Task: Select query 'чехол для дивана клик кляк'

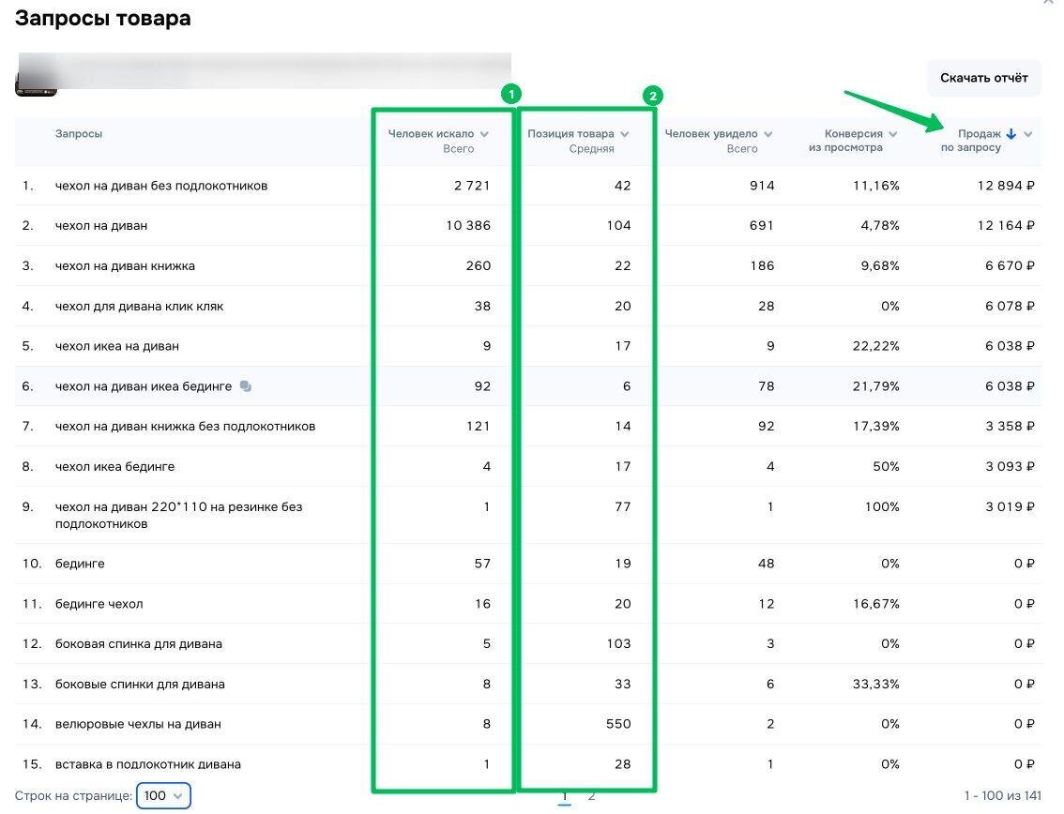Action: pos(139,306)
